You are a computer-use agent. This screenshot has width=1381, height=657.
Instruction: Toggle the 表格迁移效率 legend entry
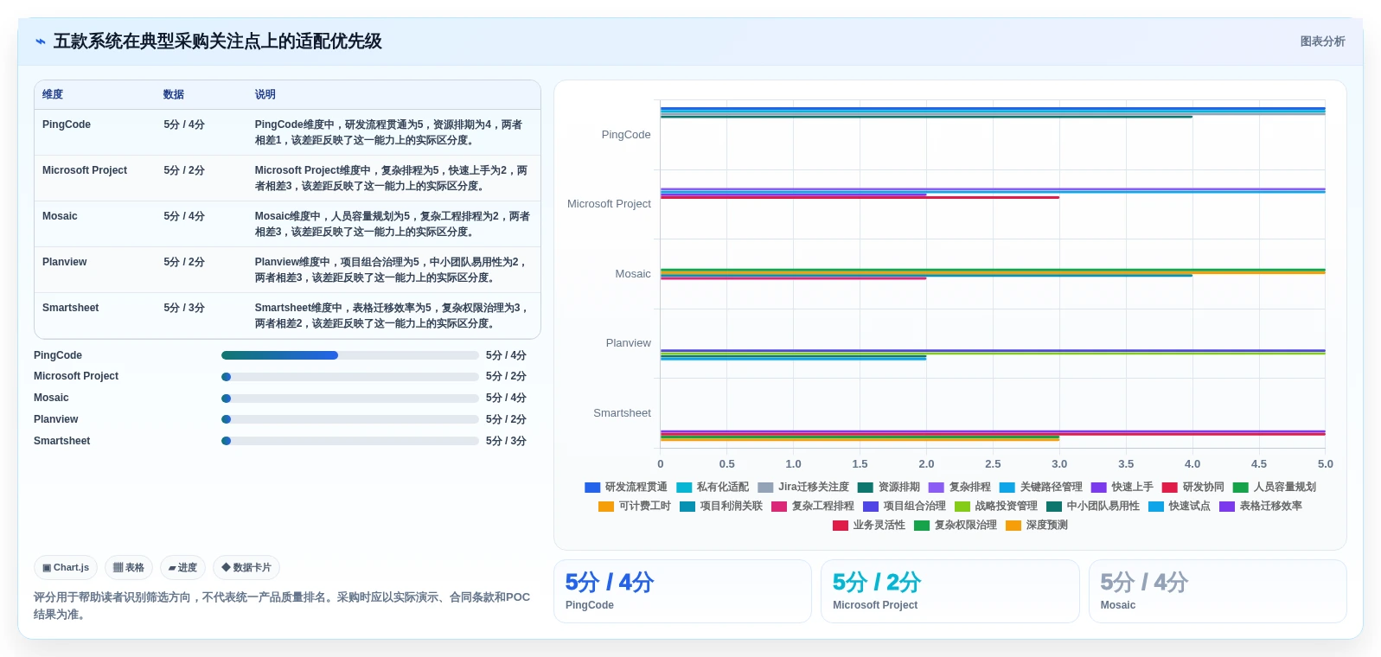pos(1261,507)
